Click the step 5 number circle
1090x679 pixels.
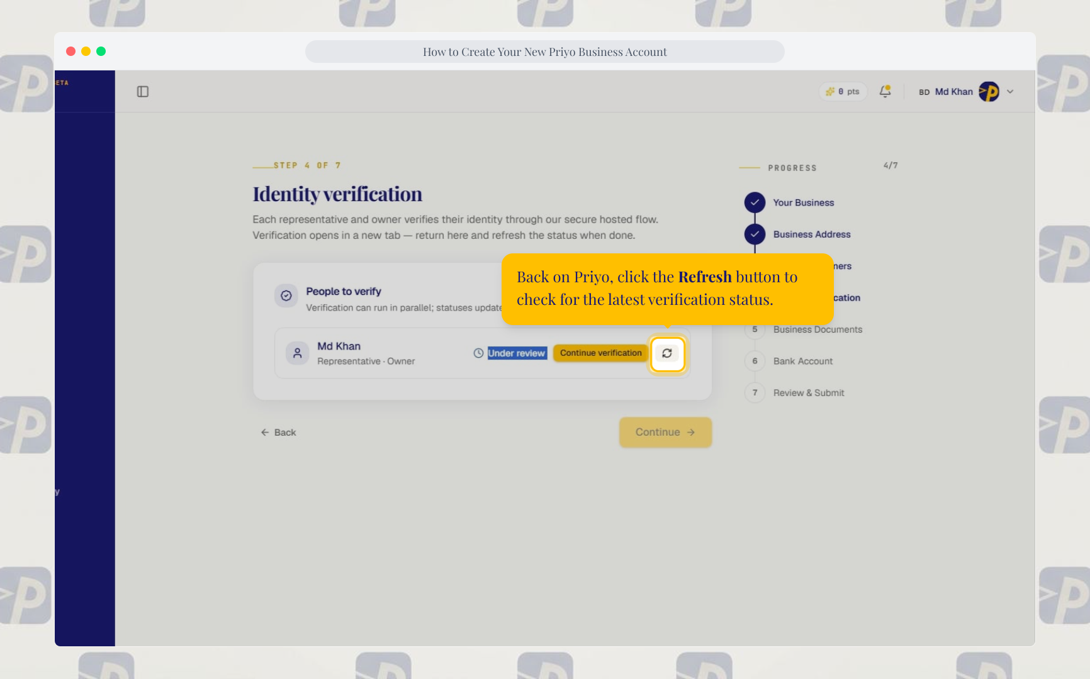pyautogui.click(x=755, y=330)
